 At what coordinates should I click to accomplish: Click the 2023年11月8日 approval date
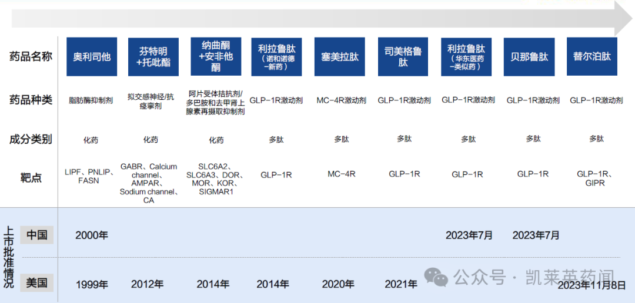point(591,285)
